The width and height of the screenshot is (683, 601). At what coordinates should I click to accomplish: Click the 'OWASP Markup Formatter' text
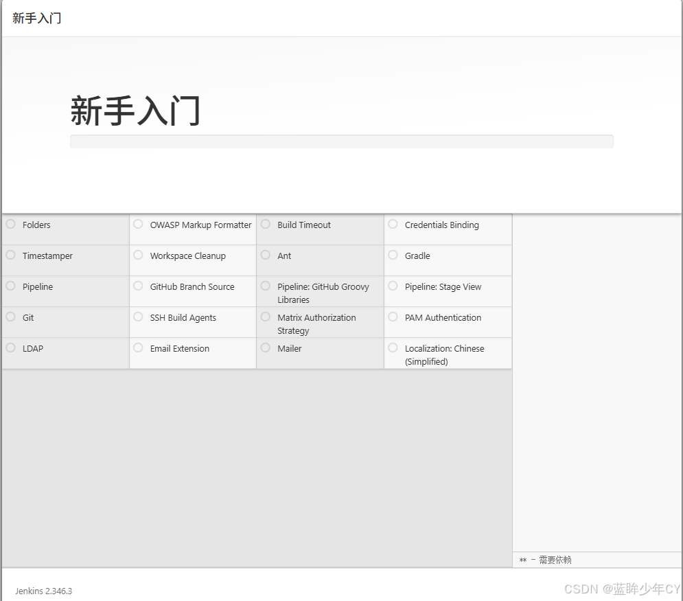click(x=201, y=225)
